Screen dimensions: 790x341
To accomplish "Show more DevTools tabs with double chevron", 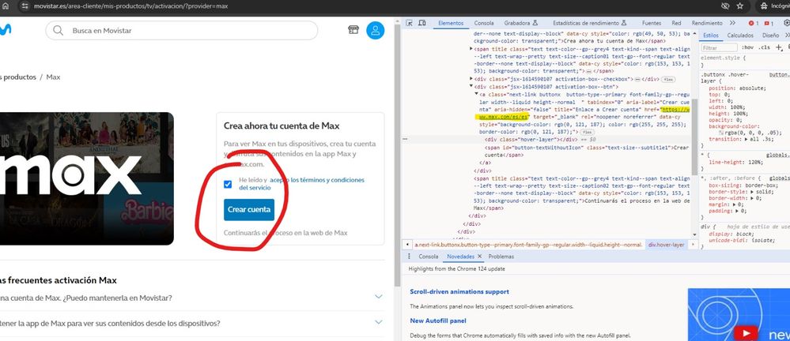I will click(731, 24).
